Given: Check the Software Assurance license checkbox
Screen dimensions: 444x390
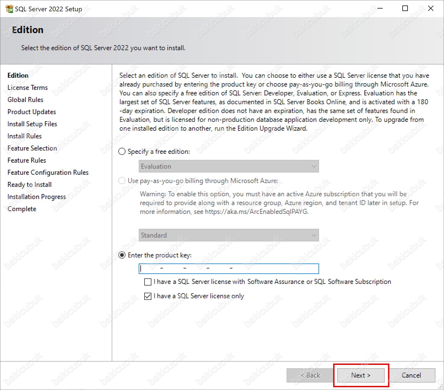Looking at the screenshot, I should click(148, 282).
